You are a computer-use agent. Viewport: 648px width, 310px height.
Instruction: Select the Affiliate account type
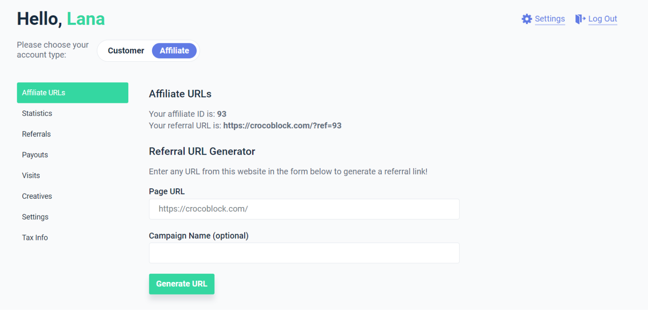coord(174,51)
